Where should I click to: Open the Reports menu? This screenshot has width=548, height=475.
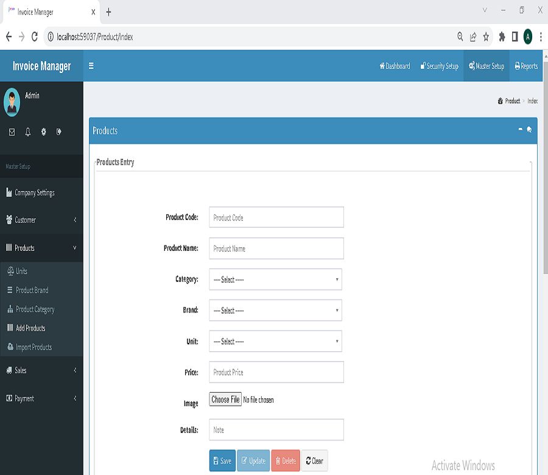pyautogui.click(x=526, y=66)
